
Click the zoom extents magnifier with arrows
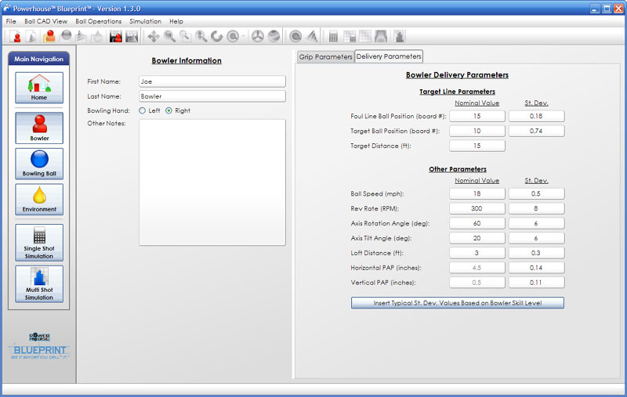tap(201, 36)
